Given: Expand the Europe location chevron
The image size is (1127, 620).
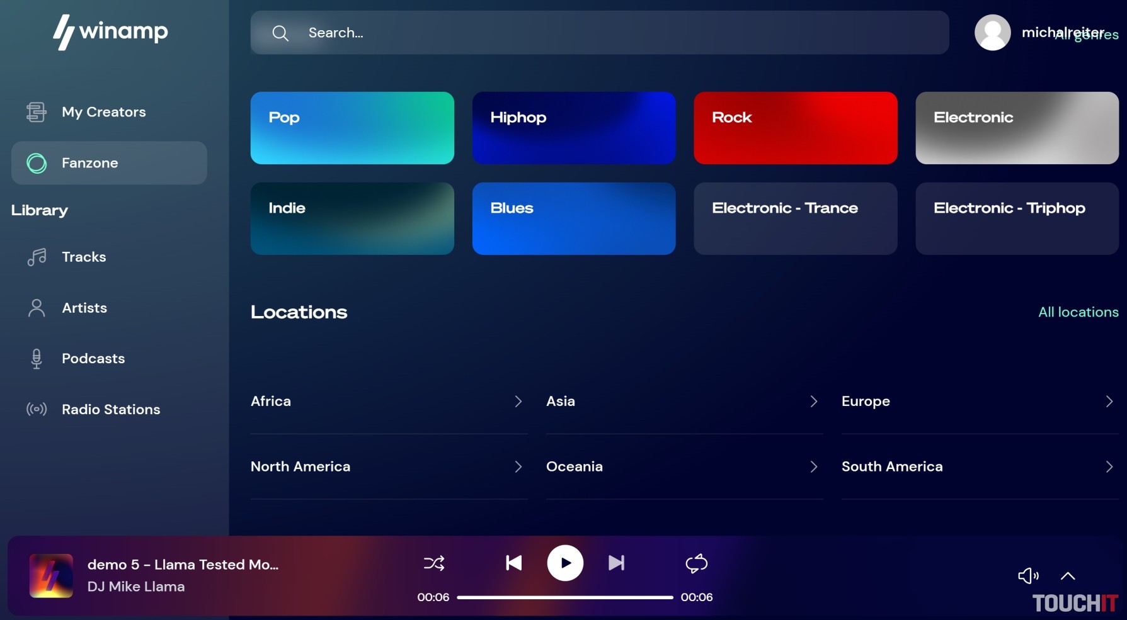Looking at the screenshot, I should coord(1109,402).
